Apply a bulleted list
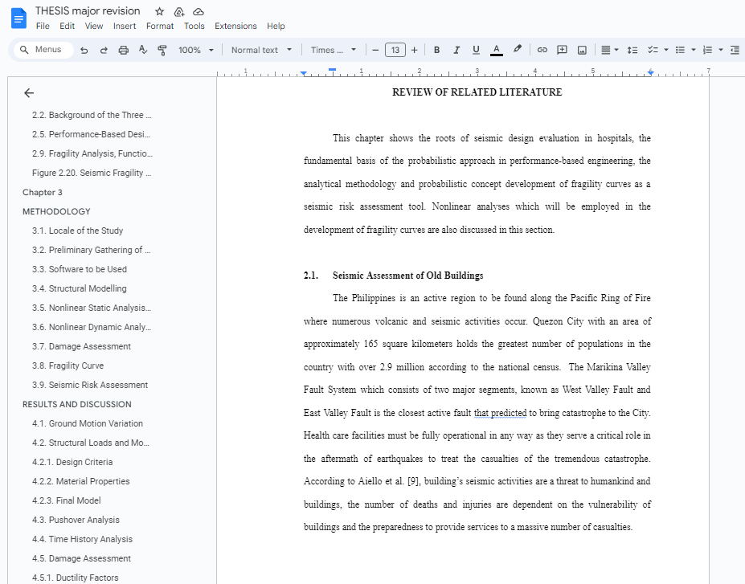Image resolution: width=745 pixels, height=584 pixels. point(681,50)
